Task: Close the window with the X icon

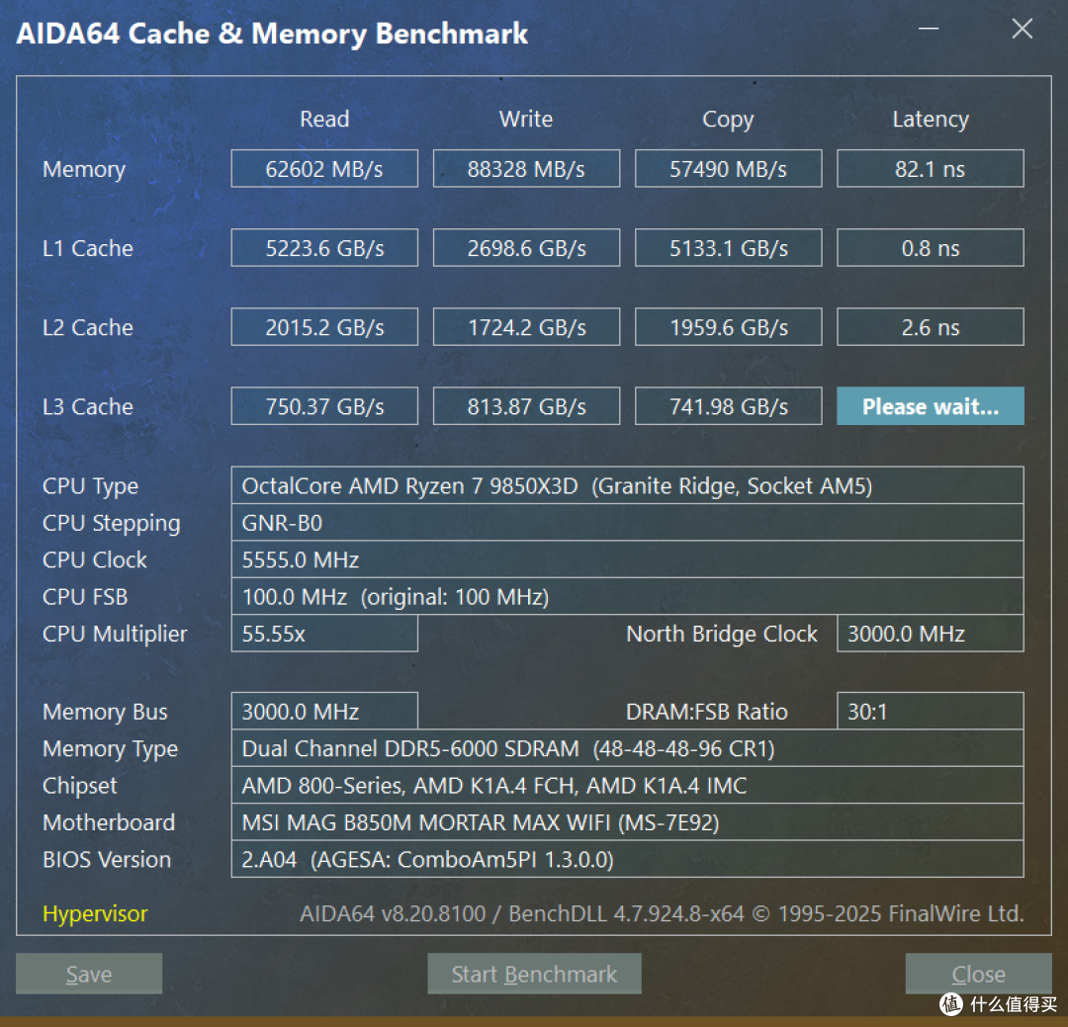Action: pyautogui.click(x=1023, y=29)
